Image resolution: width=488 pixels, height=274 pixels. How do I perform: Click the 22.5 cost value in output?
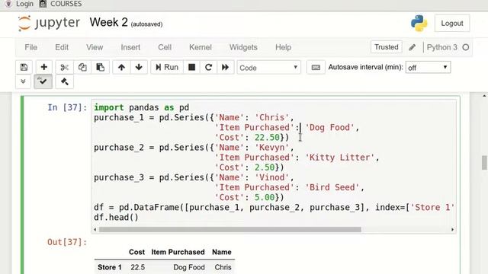[x=137, y=267]
